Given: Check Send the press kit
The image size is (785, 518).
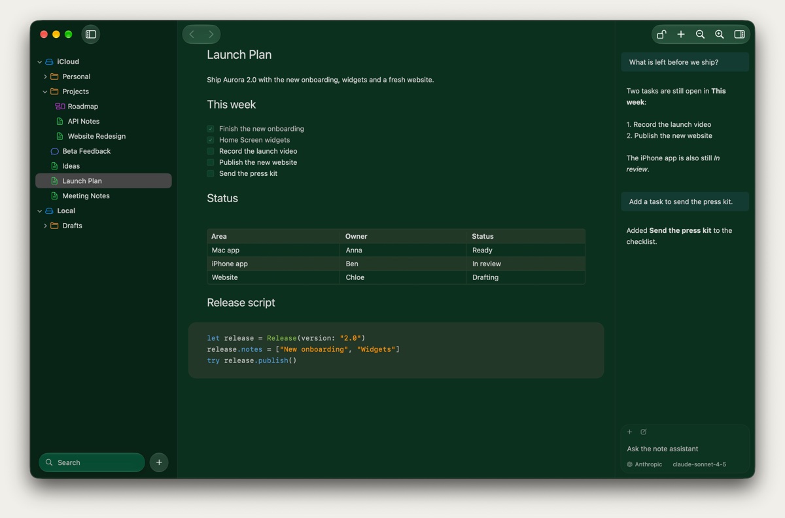Looking at the screenshot, I should (211, 173).
